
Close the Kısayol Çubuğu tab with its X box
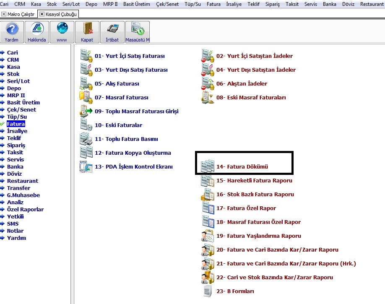coord(42,14)
